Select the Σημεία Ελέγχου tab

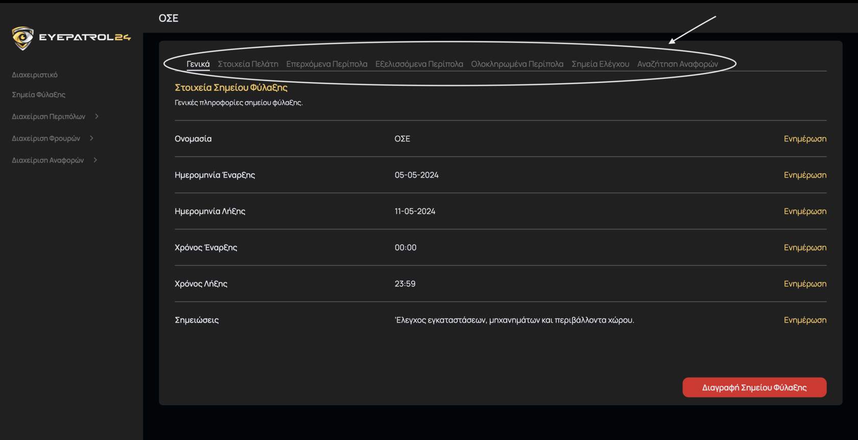coord(600,64)
